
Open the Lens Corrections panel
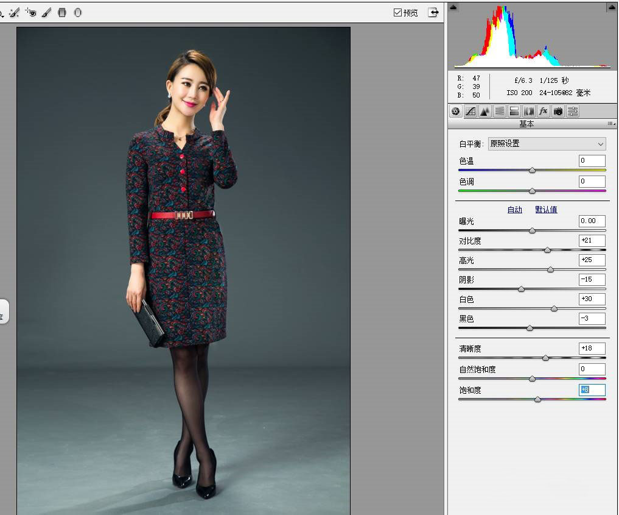coord(528,111)
